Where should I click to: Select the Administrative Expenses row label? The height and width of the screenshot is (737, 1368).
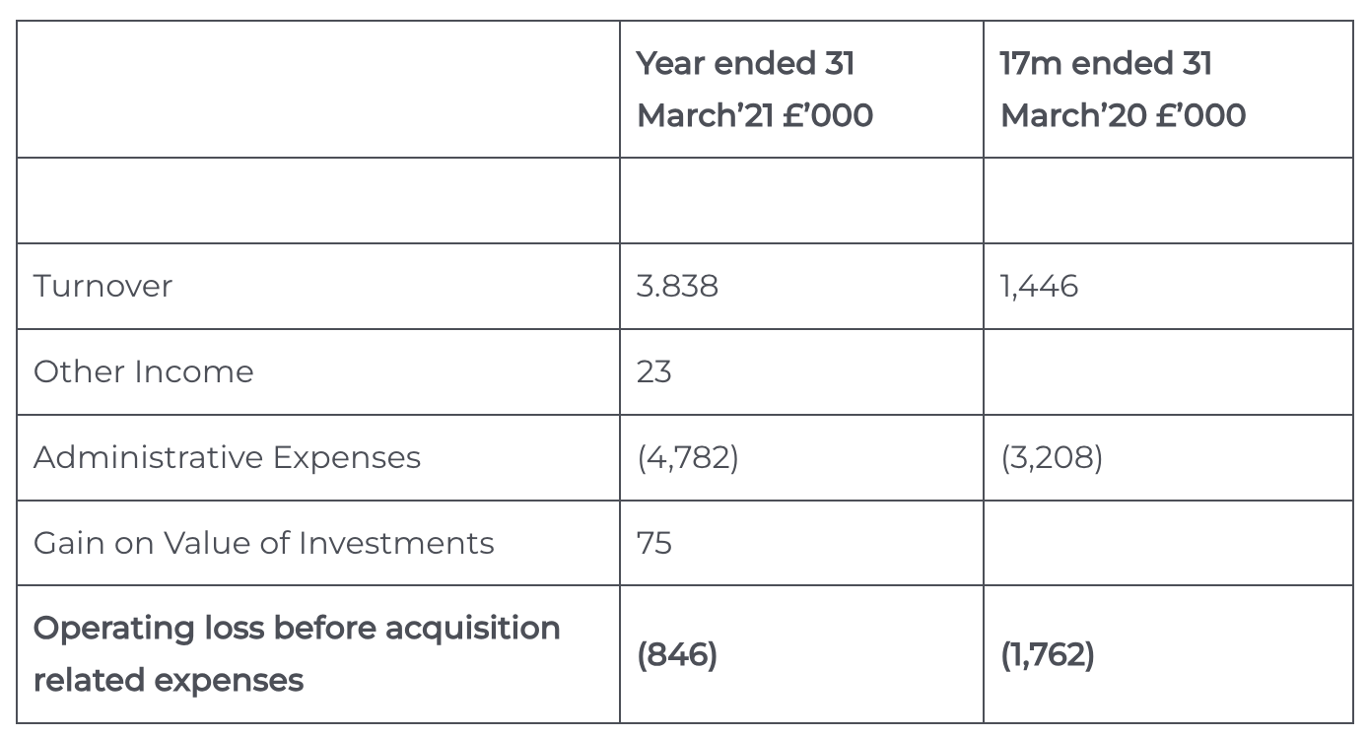pyautogui.click(x=227, y=458)
